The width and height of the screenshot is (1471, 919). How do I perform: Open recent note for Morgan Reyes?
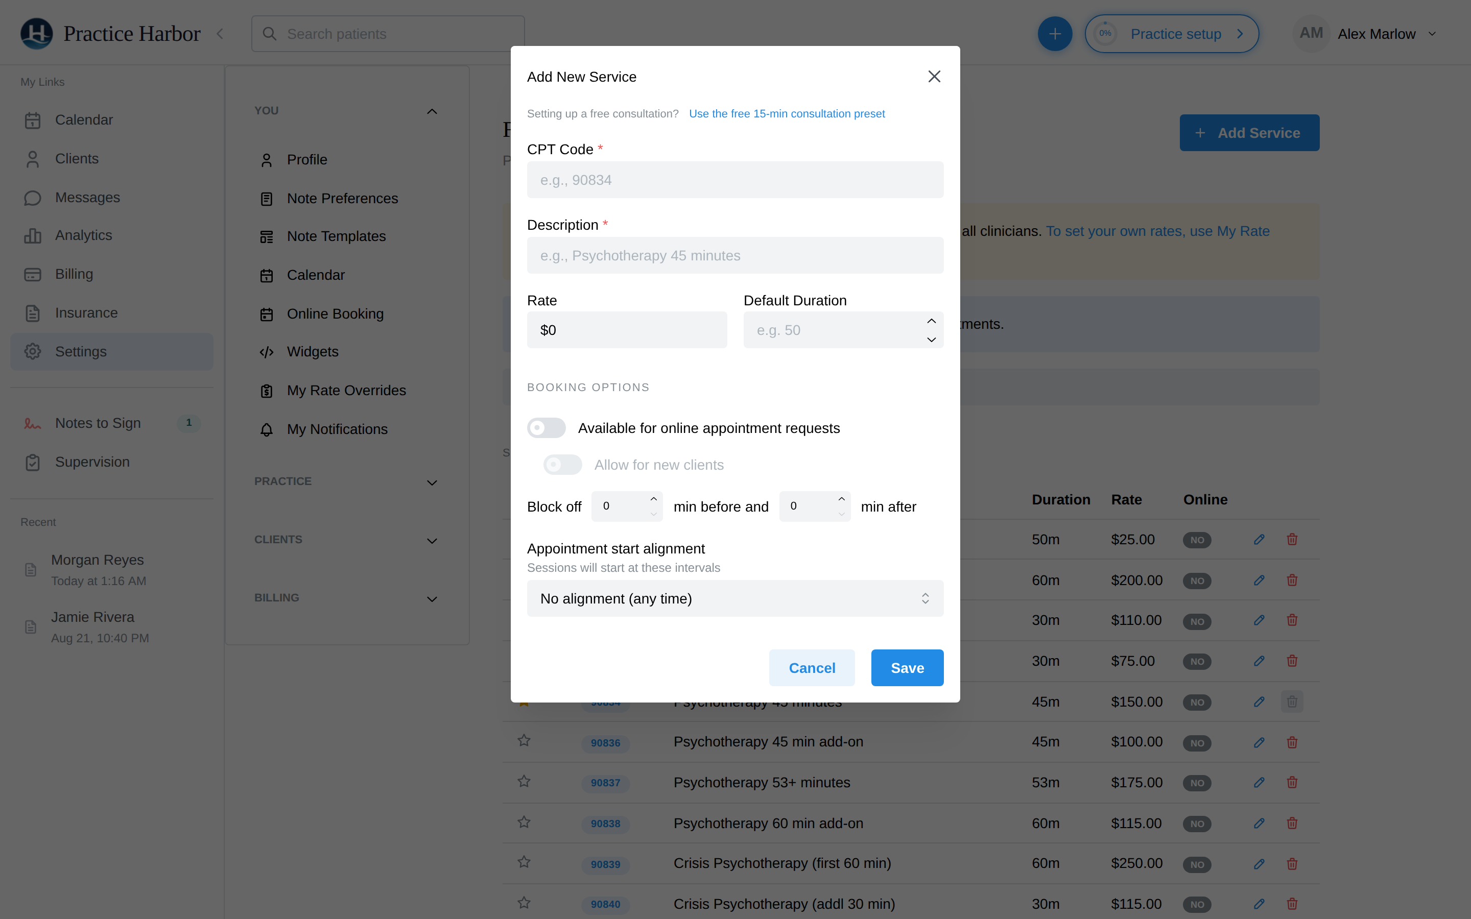coord(112,569)
